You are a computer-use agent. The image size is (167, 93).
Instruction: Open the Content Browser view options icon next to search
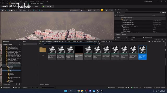click(100, 44)
